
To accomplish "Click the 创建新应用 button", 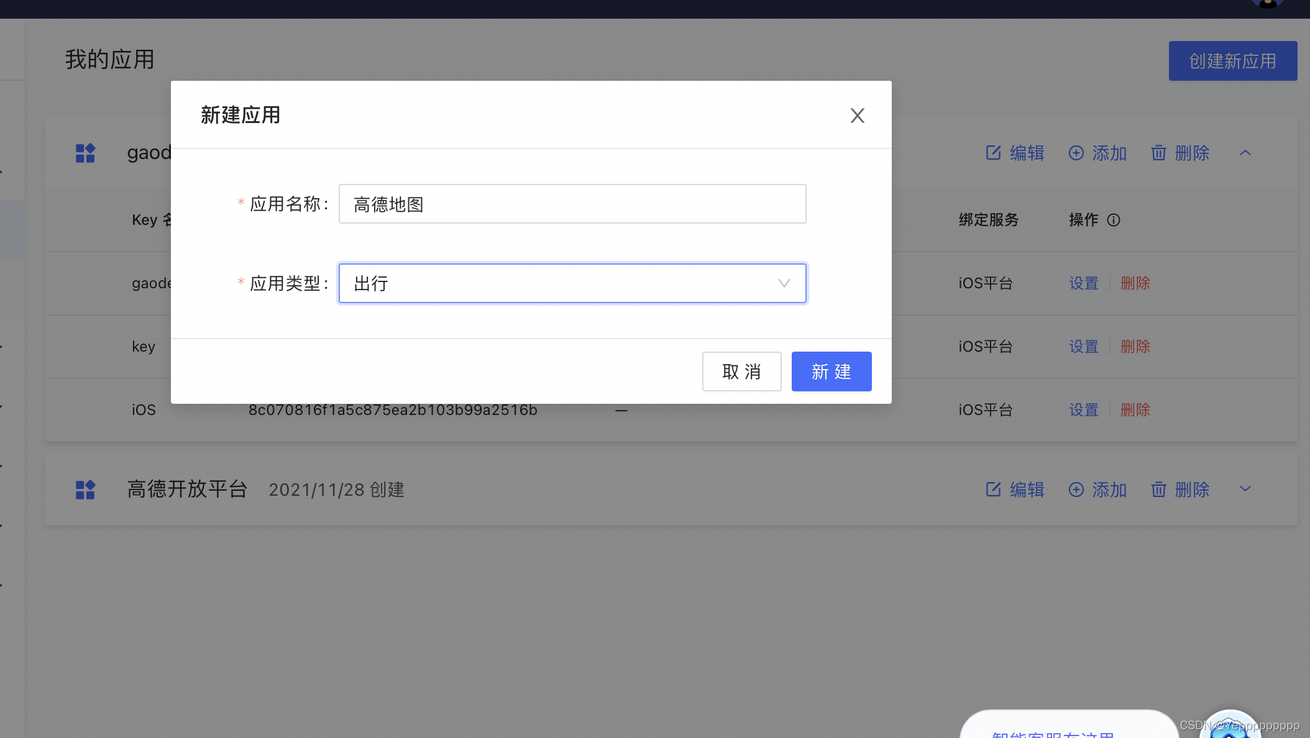I will 1232,61.
